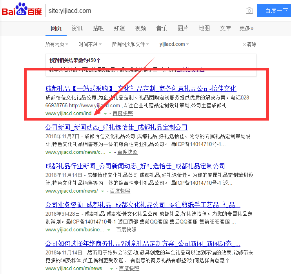Open the 成都礼品【一站式采购】 result link
The height and width of the screenshot is (274, 291).
(x=141, y=88)
